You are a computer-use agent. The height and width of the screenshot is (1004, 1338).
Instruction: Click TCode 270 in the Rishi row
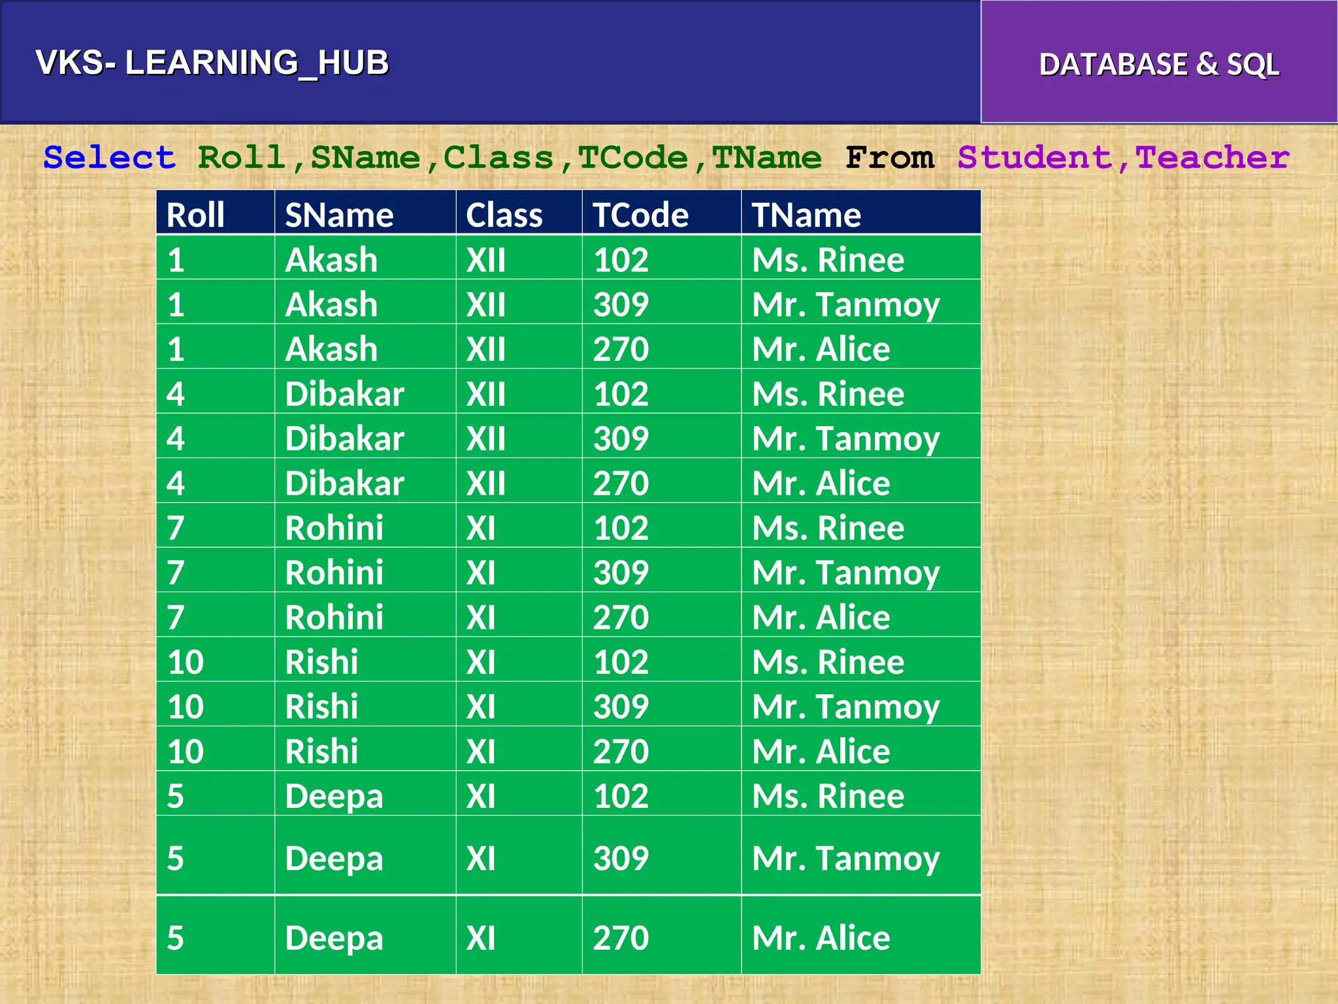coord(621,752)
